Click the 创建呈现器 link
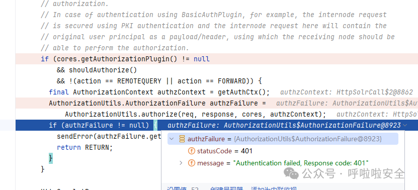Viewport: 418px width, 190px height. click(226, 188)
